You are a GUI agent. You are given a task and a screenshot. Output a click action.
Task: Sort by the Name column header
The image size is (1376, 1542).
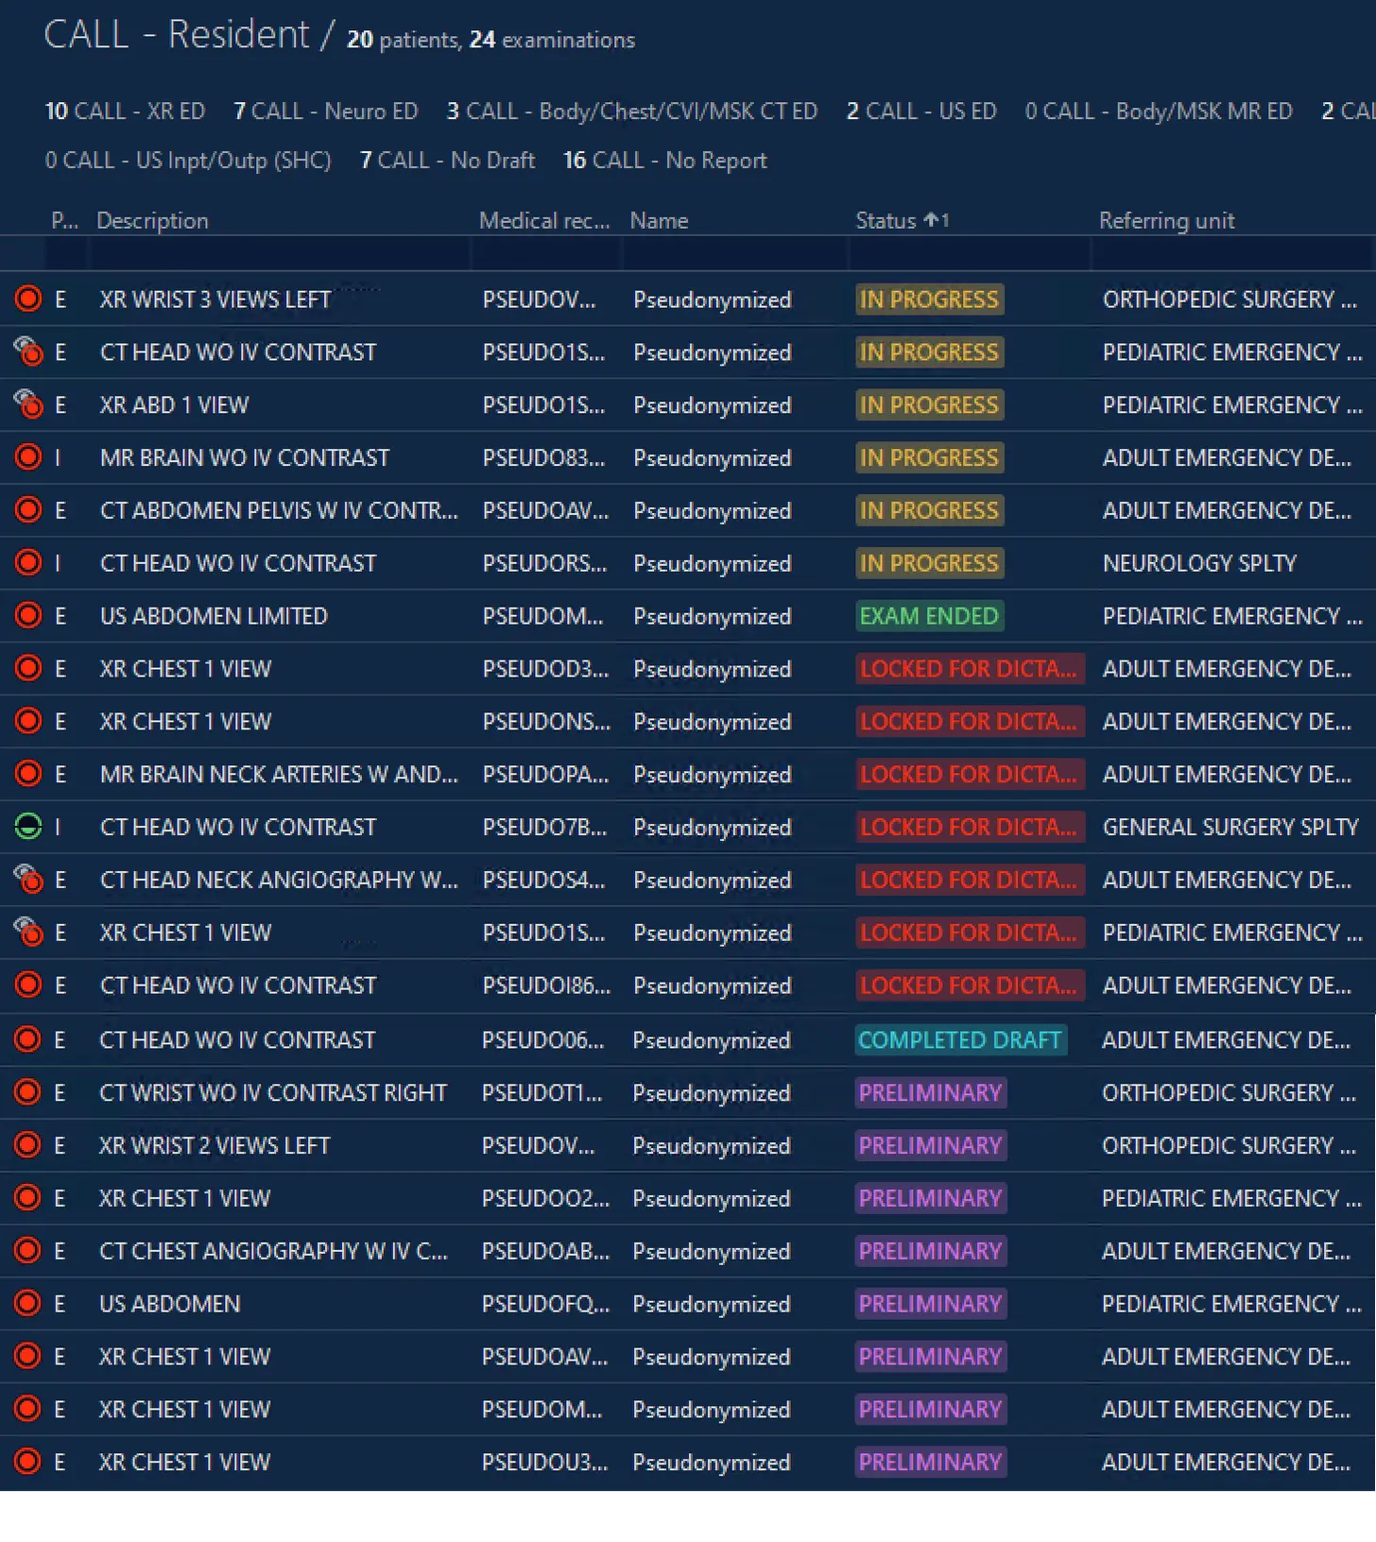tap(659, 221)
